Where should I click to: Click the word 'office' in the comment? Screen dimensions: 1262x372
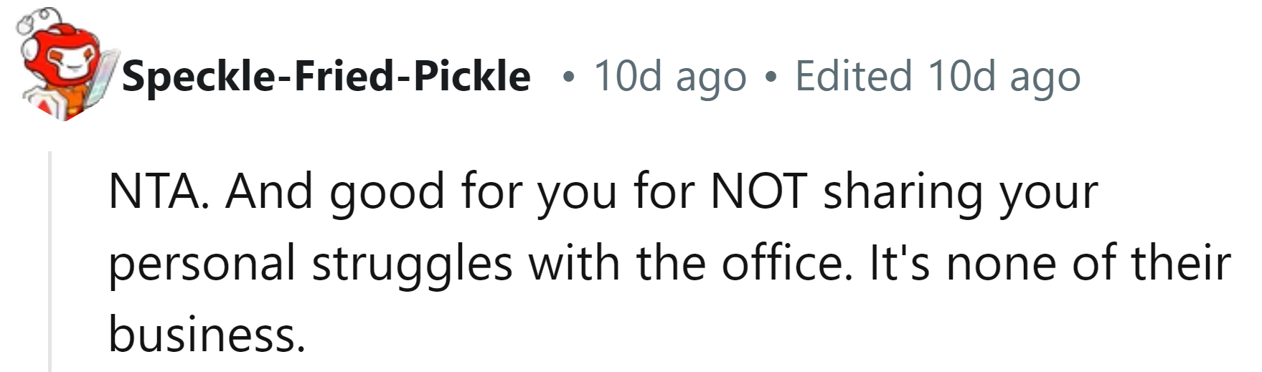point(782,263)
